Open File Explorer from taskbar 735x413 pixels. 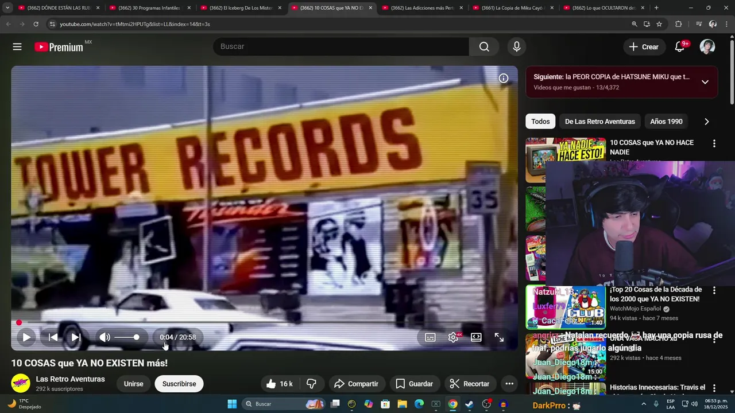403,404
